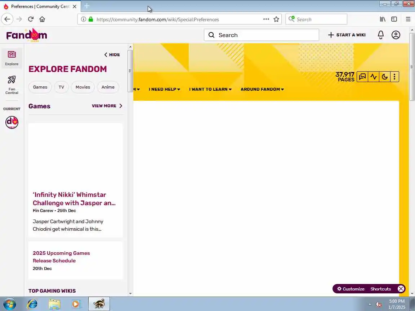
Task: Toggle dark theme moon icon
Action: tap(385, 77)
